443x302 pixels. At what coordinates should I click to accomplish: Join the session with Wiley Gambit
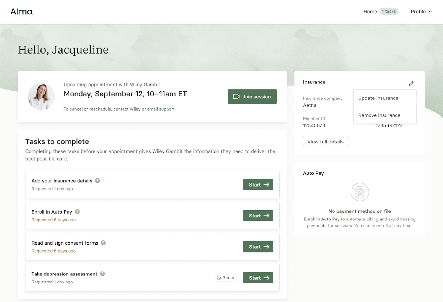[x=252, y=96]
